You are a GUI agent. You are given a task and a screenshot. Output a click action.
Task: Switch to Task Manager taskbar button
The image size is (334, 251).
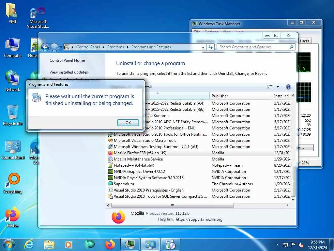point(130,244)
